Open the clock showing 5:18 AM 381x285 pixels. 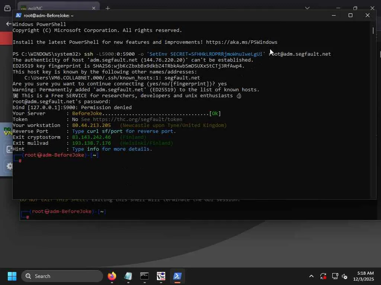pos(363,276)
